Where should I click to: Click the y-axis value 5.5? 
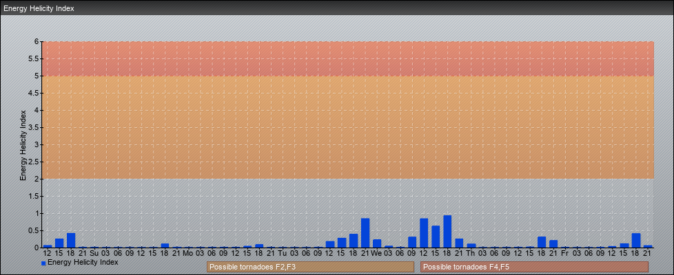point(34,58)
